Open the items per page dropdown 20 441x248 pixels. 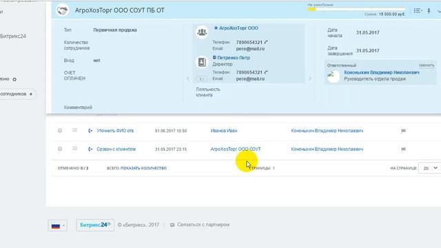429,168
